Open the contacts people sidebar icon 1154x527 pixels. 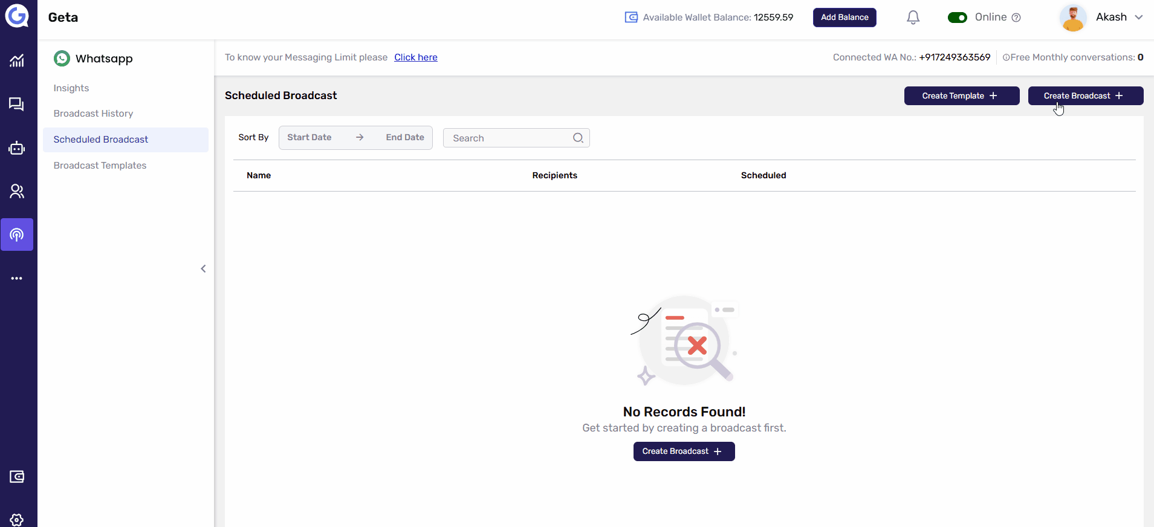tap(17, 192)
